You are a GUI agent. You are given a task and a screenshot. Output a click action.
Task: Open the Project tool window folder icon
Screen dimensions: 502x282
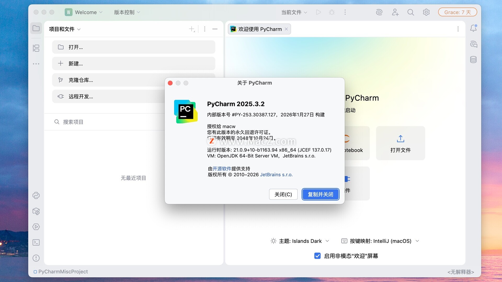[x=36, y=28]
